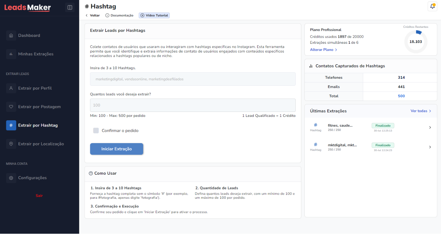
Task: Click the Vídeo Tutorial button
Action: point(154,15)
